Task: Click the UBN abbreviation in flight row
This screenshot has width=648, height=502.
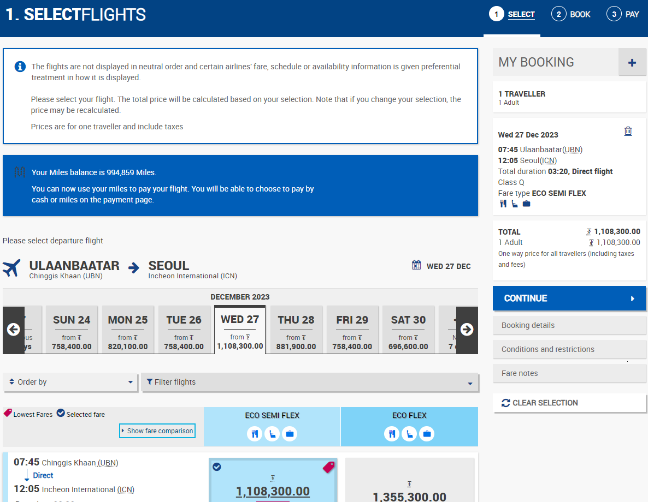Action: [108, 463]
